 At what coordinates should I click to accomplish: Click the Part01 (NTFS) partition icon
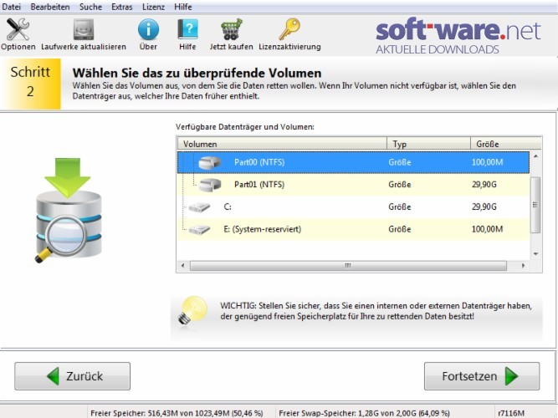[x=210, y=185]
